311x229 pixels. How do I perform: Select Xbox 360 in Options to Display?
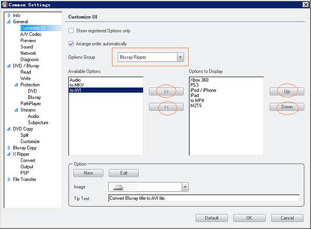[x=227, y=80]
